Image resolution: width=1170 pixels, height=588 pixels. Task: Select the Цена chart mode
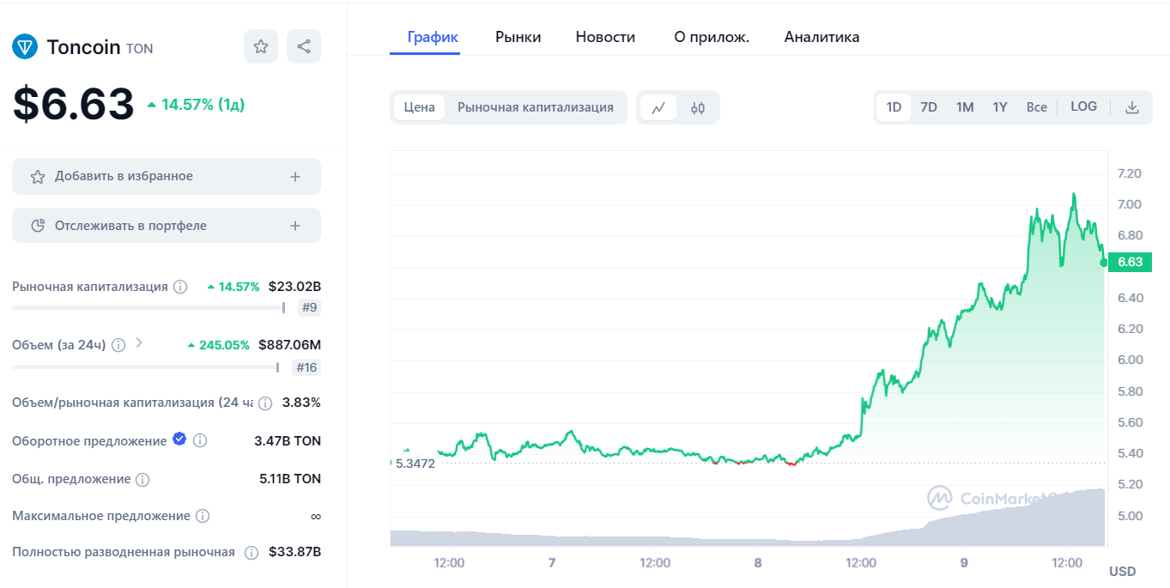pyautogui.click(x=418, y=106)
